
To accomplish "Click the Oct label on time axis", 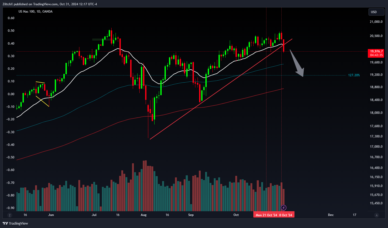I will pos(236,215).
